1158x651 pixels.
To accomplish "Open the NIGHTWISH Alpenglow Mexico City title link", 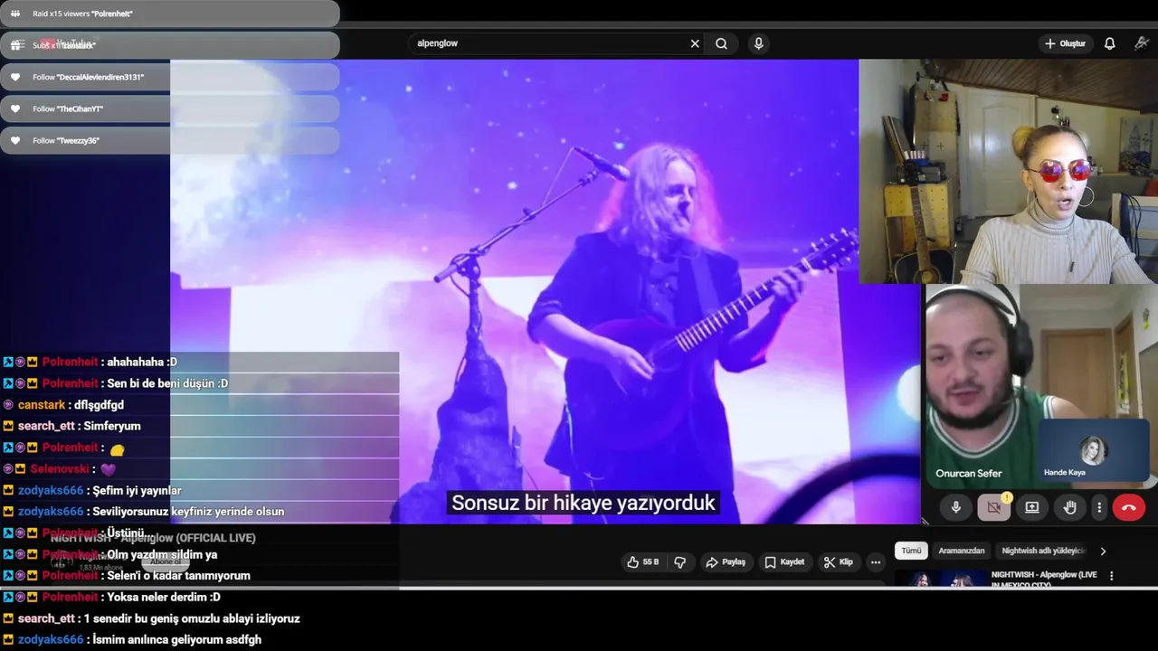I will (1044, 580).
